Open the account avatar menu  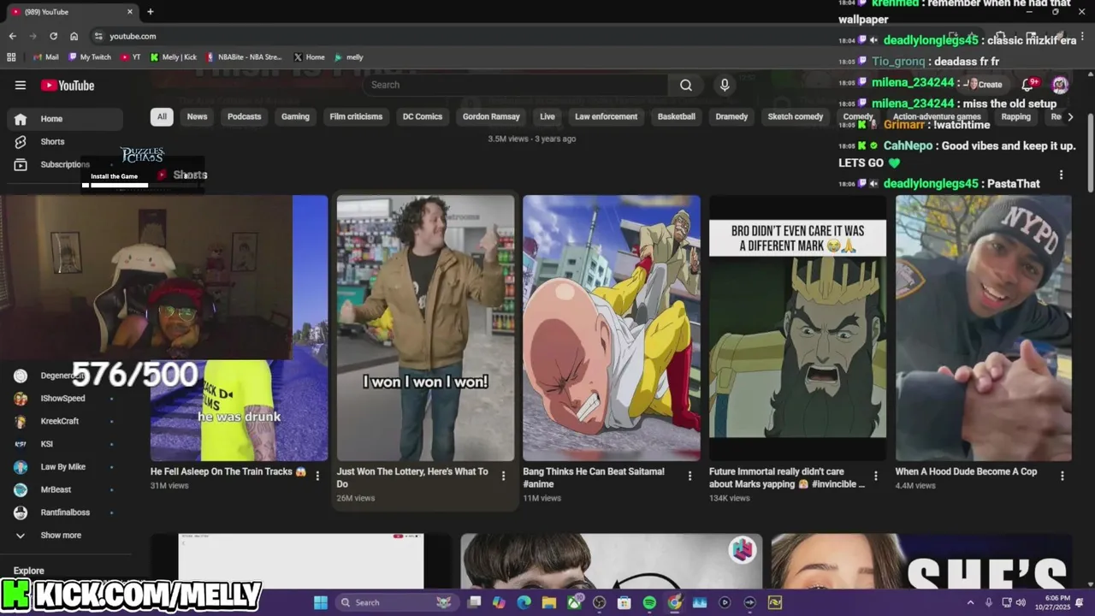click(x=1060, y=85)
